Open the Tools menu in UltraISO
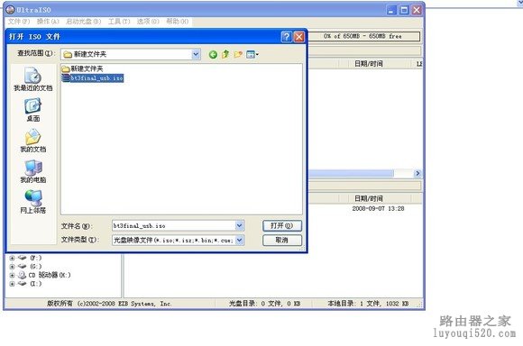 point(119,22)
